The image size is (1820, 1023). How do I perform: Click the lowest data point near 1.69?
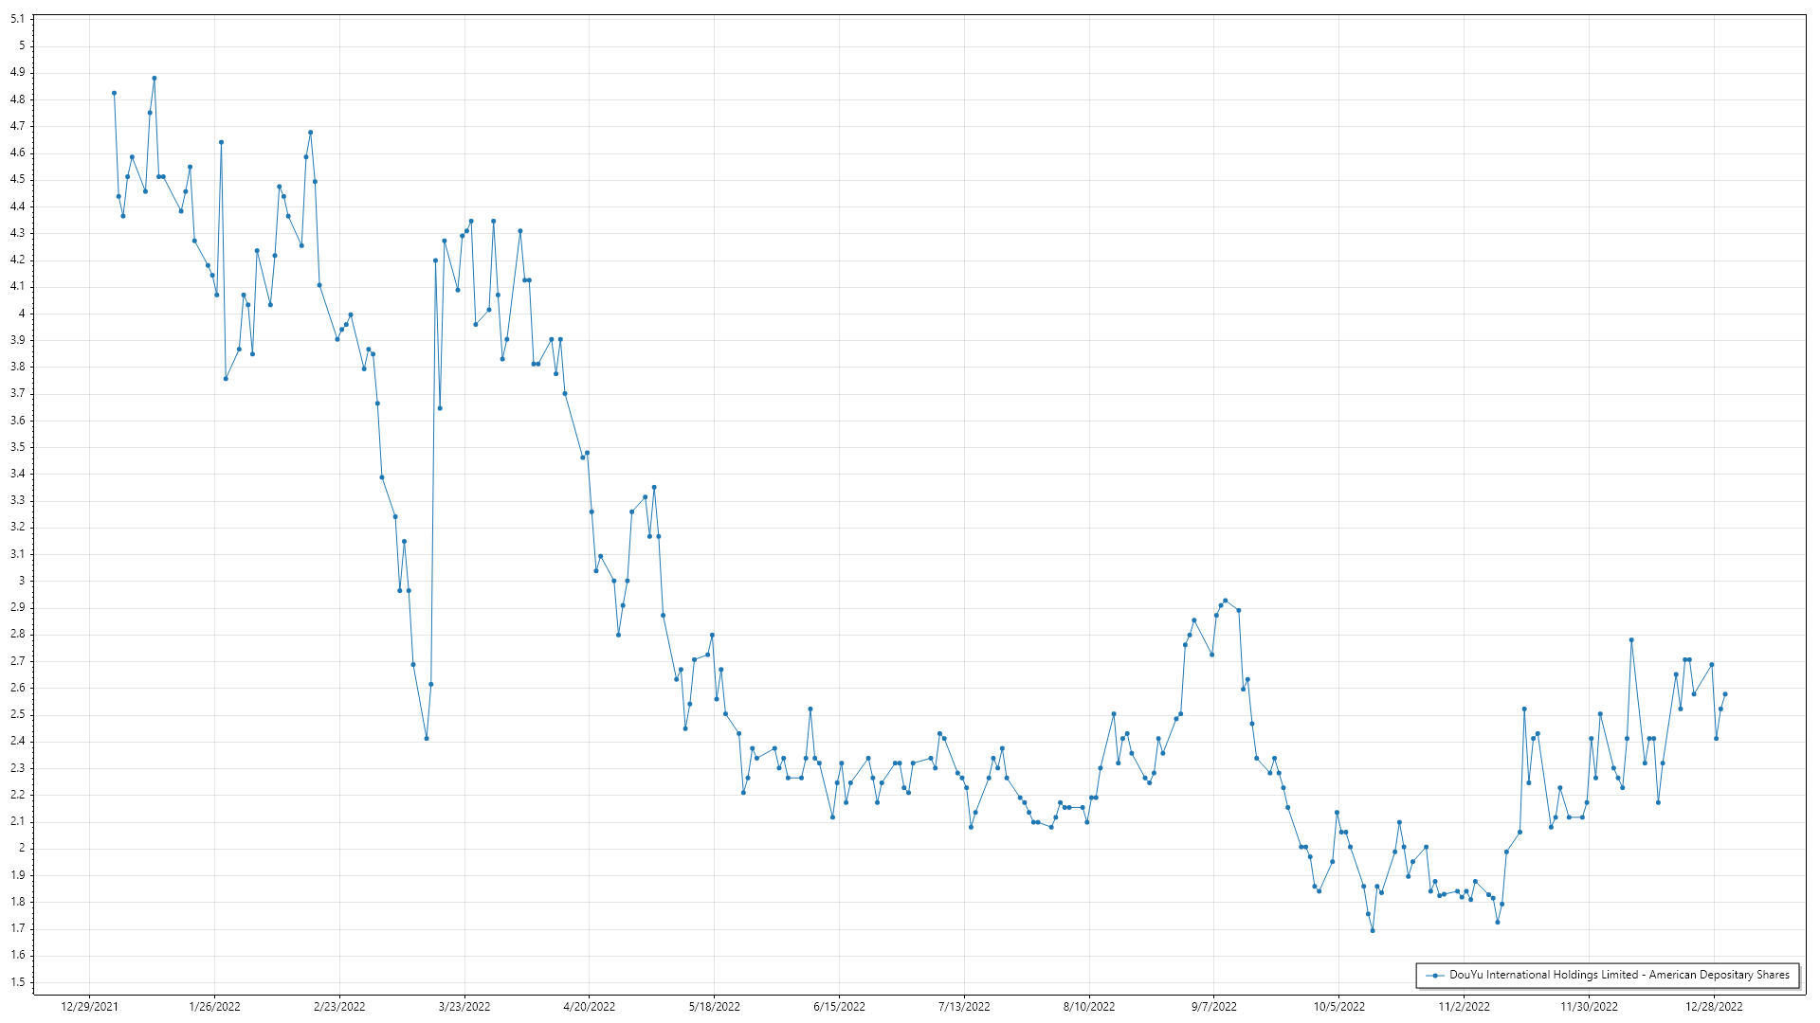[x=1373, y=930]
